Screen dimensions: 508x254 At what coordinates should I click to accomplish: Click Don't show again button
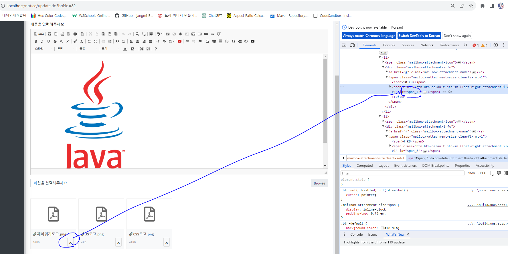click(457, 36)
